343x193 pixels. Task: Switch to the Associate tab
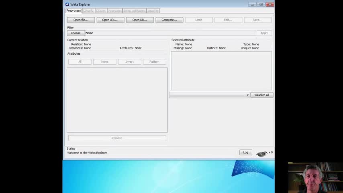tap(114, 11)
